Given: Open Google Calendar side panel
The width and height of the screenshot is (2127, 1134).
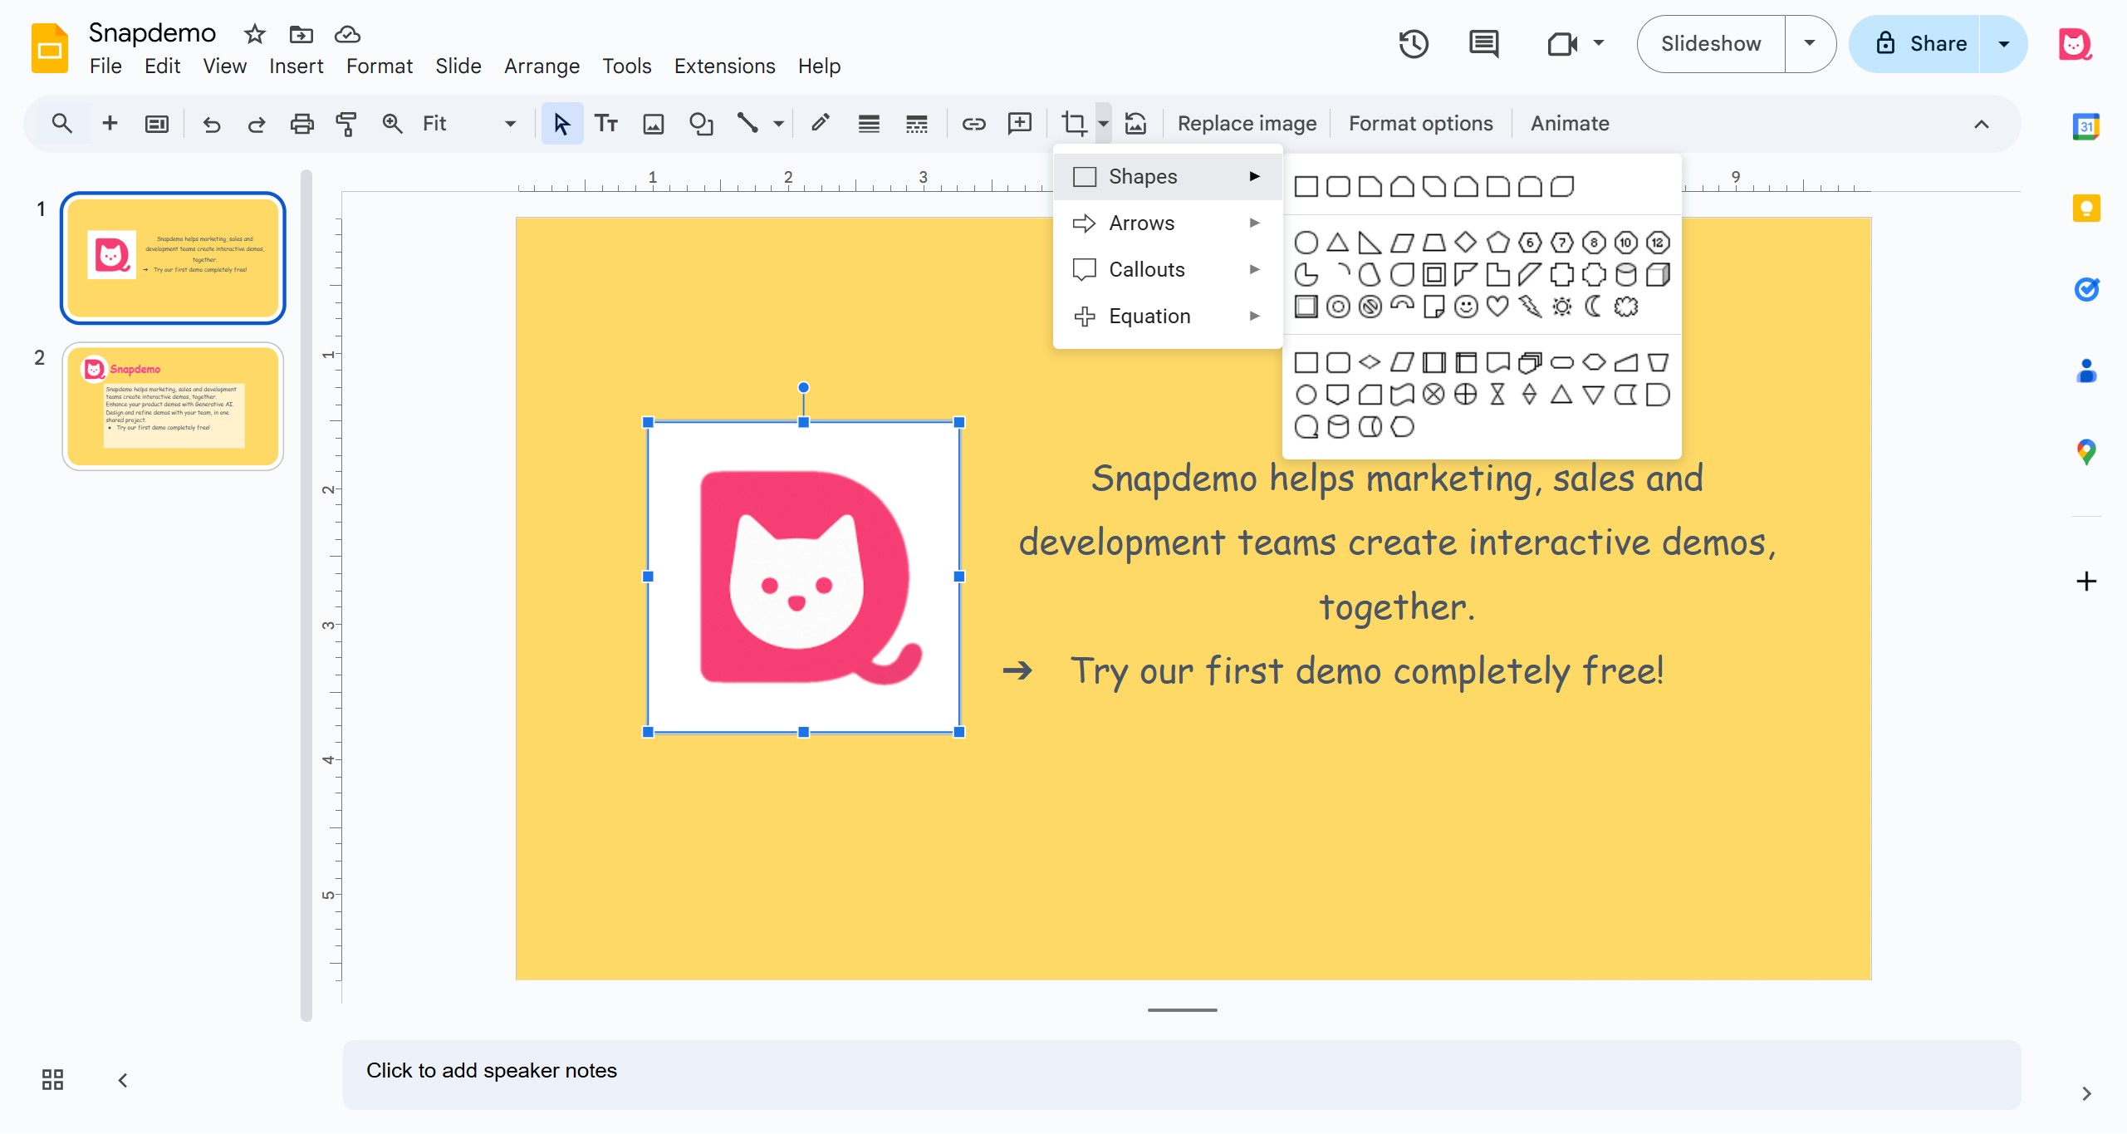Looking at the screenshot, I should click(x=2086, y=126).
